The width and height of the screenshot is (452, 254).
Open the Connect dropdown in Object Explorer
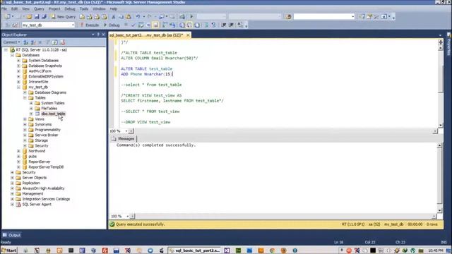click(x=11, y=42)
